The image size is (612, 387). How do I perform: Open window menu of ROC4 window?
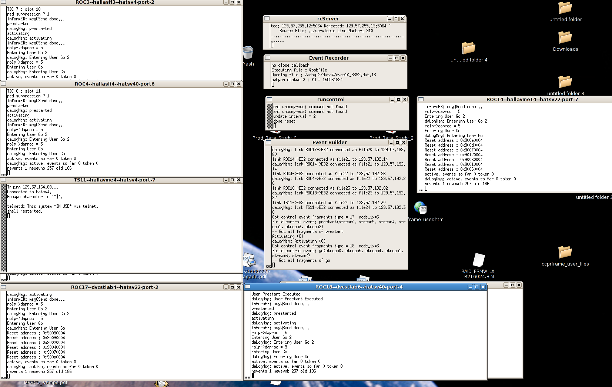3,84
